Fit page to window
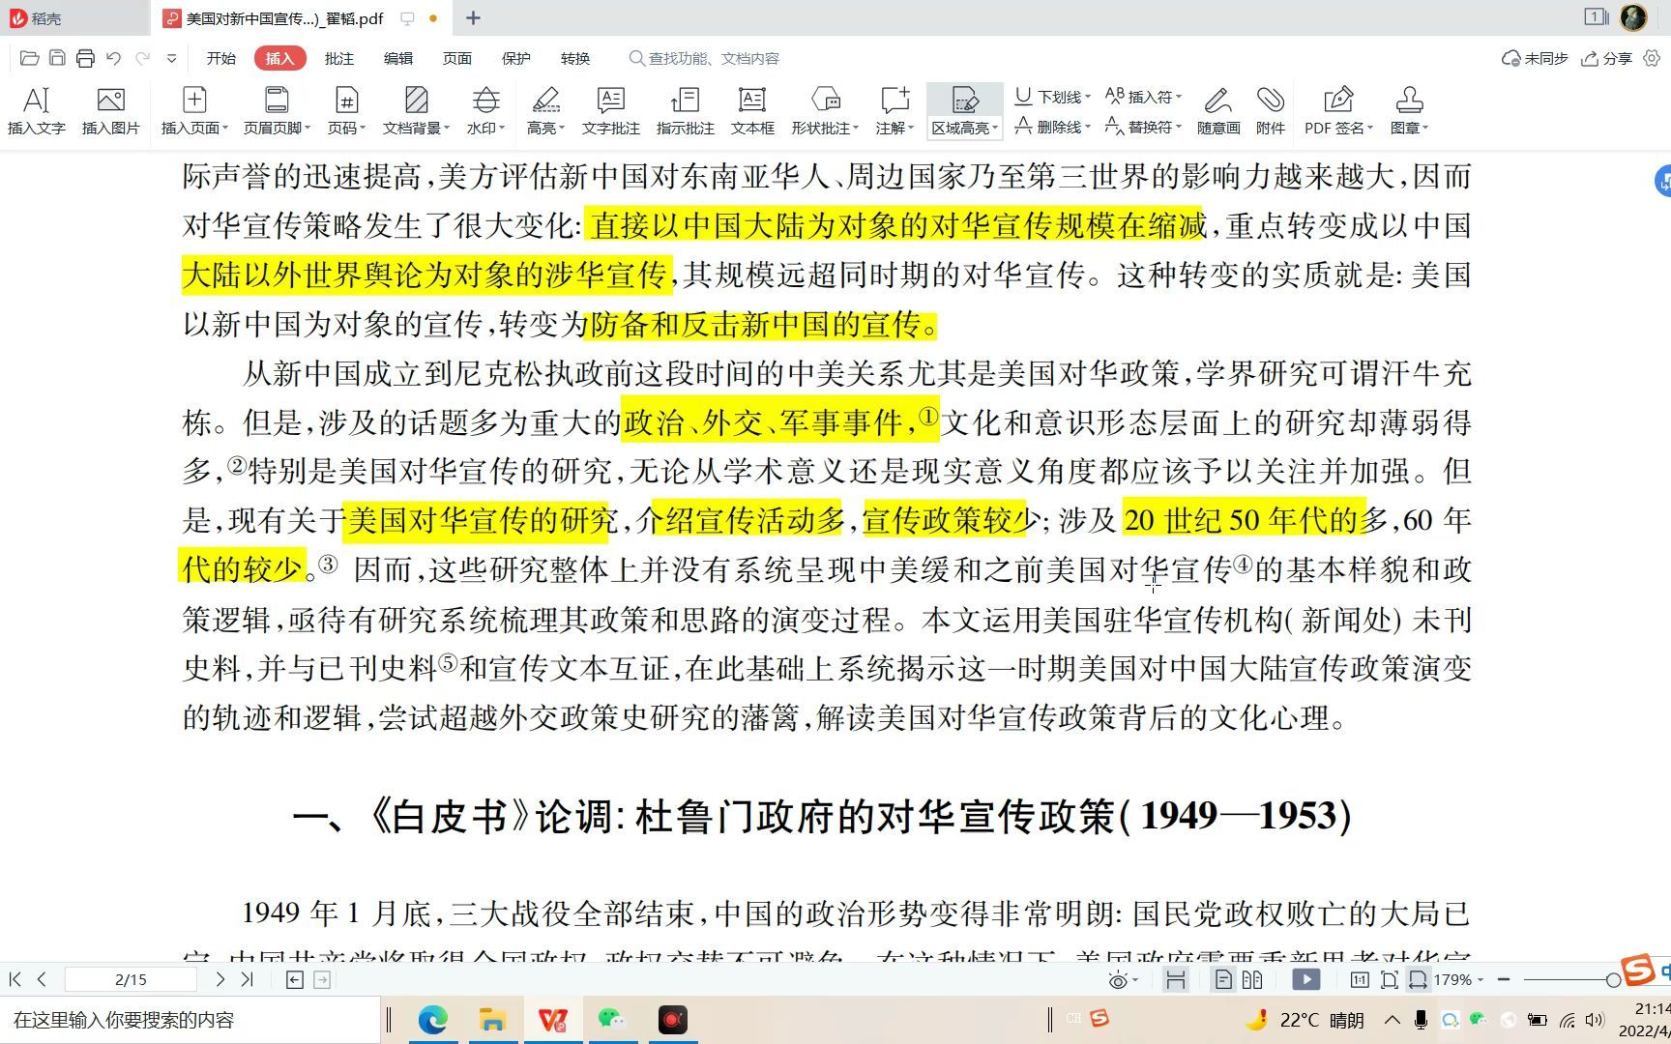Image resolution: width=1671 pixels, height=1044 pixels. click(1390, 980)
